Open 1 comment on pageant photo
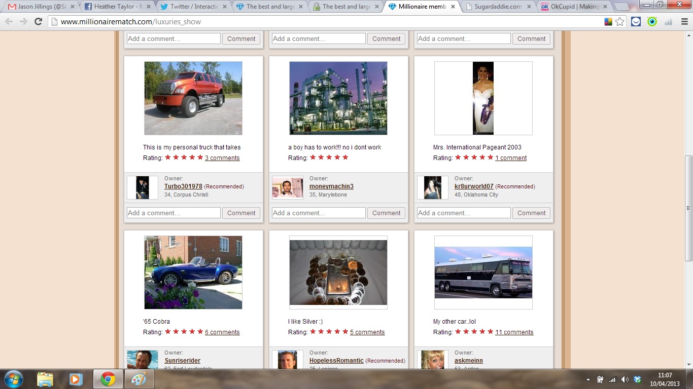 tap(511, 158)
